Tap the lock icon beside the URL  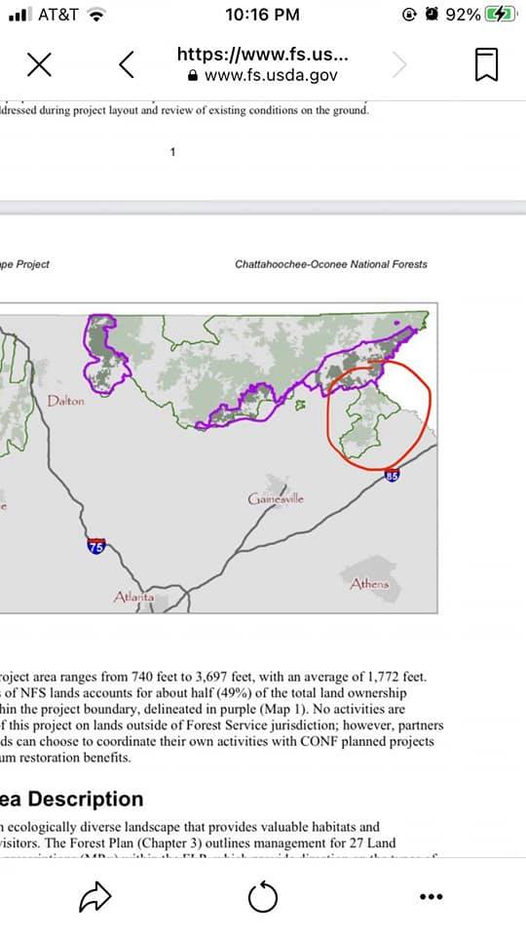[193, 75]
